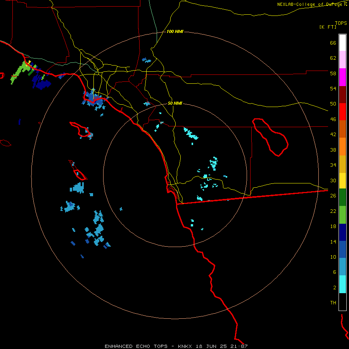Select the dark red legend swatch
This screenshot has width=349, height=349.
point(342,95)
